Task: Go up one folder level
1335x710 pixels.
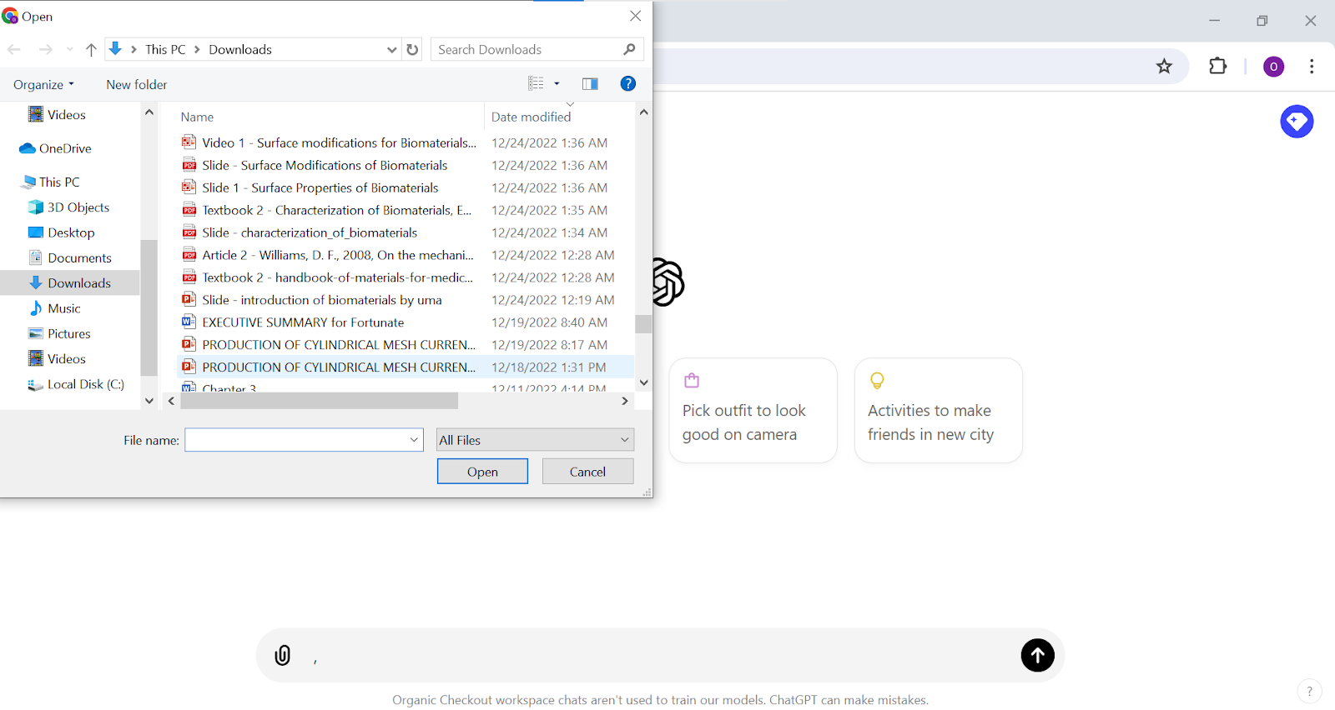Action: coord(91,49)
